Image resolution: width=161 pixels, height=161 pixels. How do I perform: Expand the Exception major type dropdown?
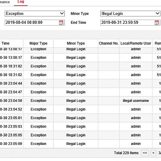tap(35, 14)
